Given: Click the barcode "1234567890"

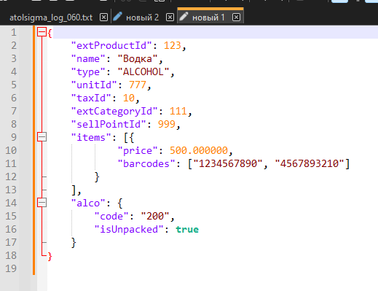Looking at the screenshot, I should (x=228, y=163).
